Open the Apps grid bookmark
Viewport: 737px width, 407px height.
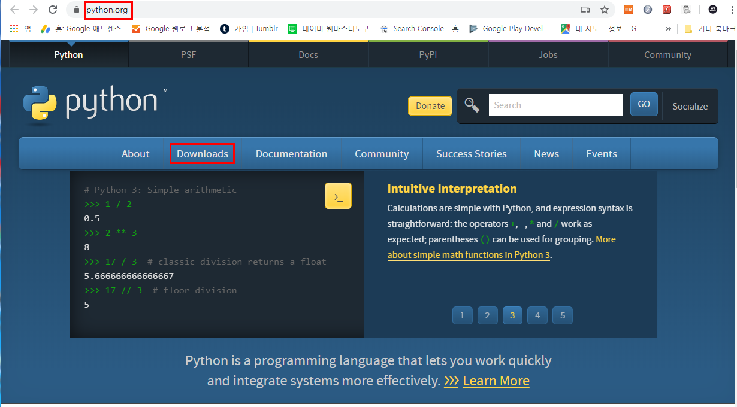[20, 28]
